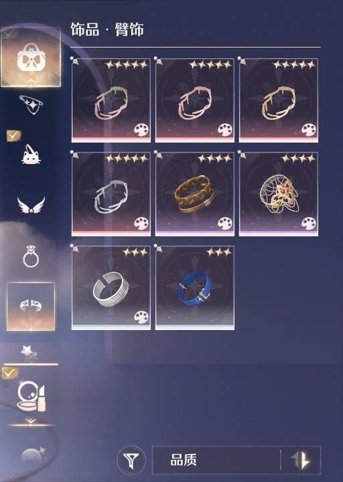
Task: Toggle the checkmark above the makeup icon
Action: (9, 373)
